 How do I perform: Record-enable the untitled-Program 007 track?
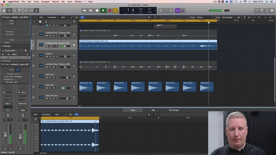54,46
